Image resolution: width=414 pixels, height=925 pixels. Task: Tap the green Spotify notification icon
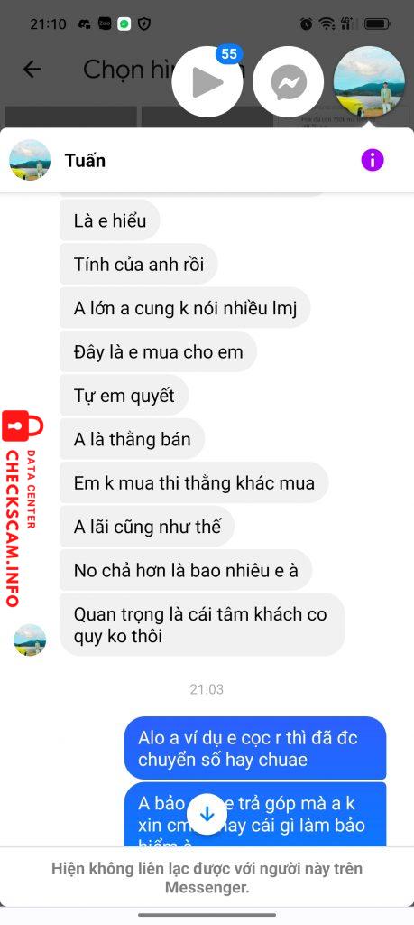(124, 23)
